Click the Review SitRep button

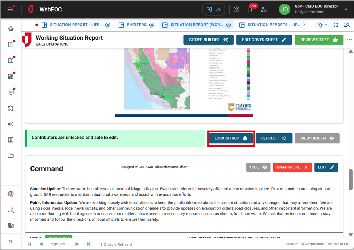pos(319,40)
